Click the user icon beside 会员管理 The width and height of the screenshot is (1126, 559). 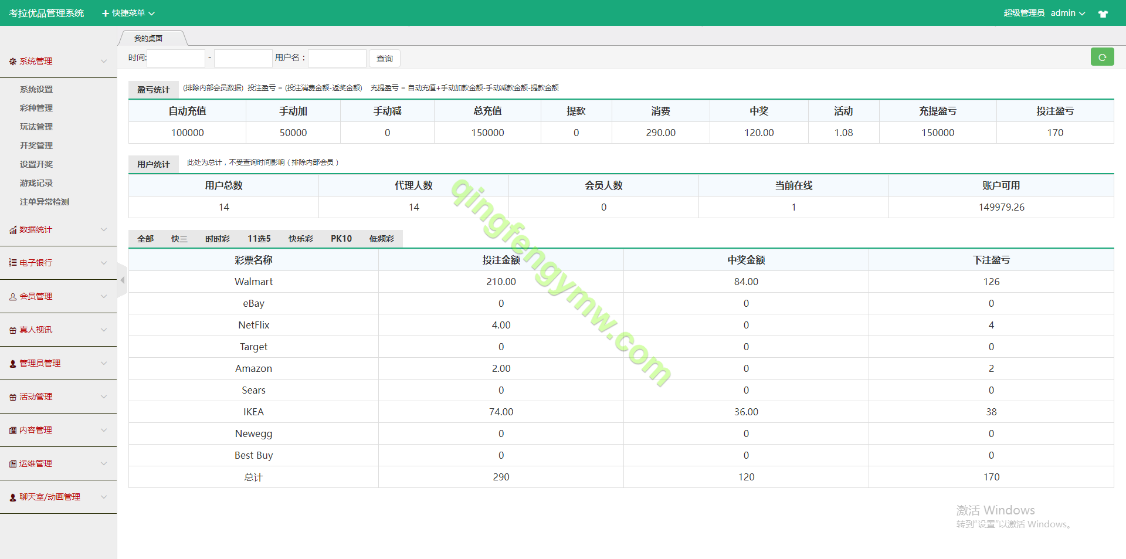pyautogui.click(x=12, y=297)
